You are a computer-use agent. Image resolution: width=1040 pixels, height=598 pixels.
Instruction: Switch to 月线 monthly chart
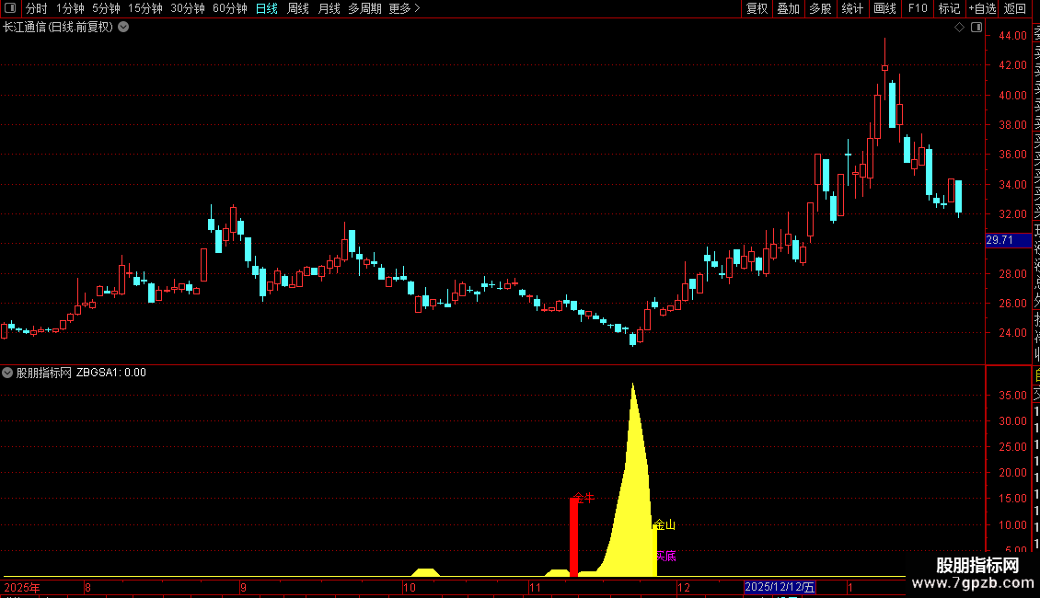329,8
